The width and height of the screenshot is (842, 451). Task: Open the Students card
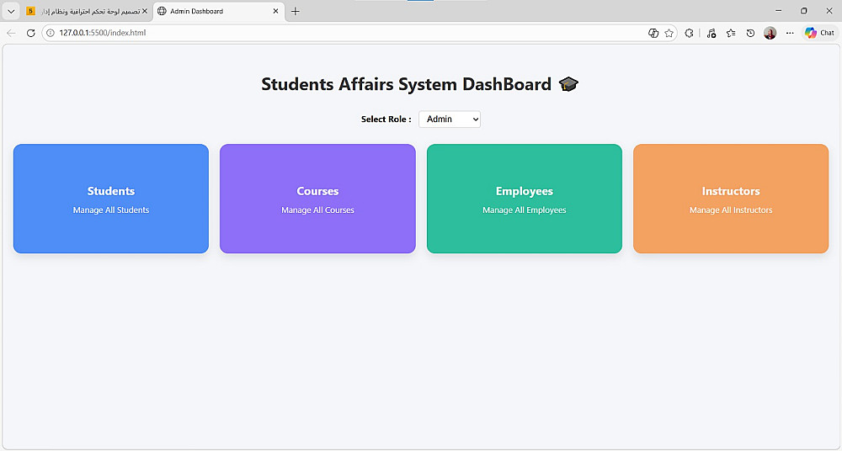[x=111, y=199]
